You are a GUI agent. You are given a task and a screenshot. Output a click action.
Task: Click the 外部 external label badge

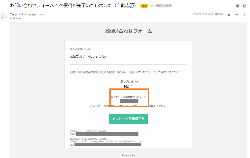pyautogui.click(x=144, y=6)
